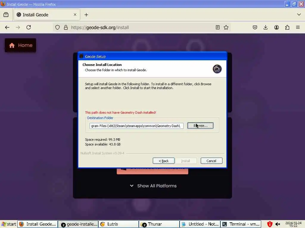This screenshot has height=228, width=305.
Task: Switch to Lutris in the taskbar
Action: click(119, 224)
